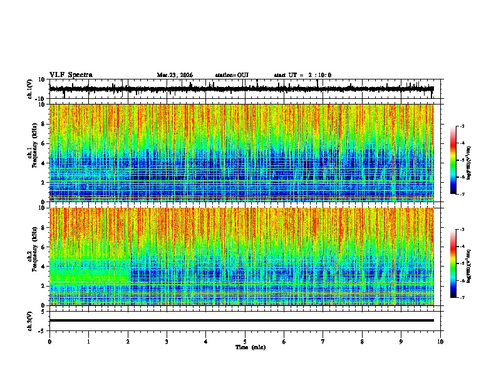The width and height of the screenshot is (496, 383).
Task: Click the time axis tick label "7"
Action: click(323, 342)
